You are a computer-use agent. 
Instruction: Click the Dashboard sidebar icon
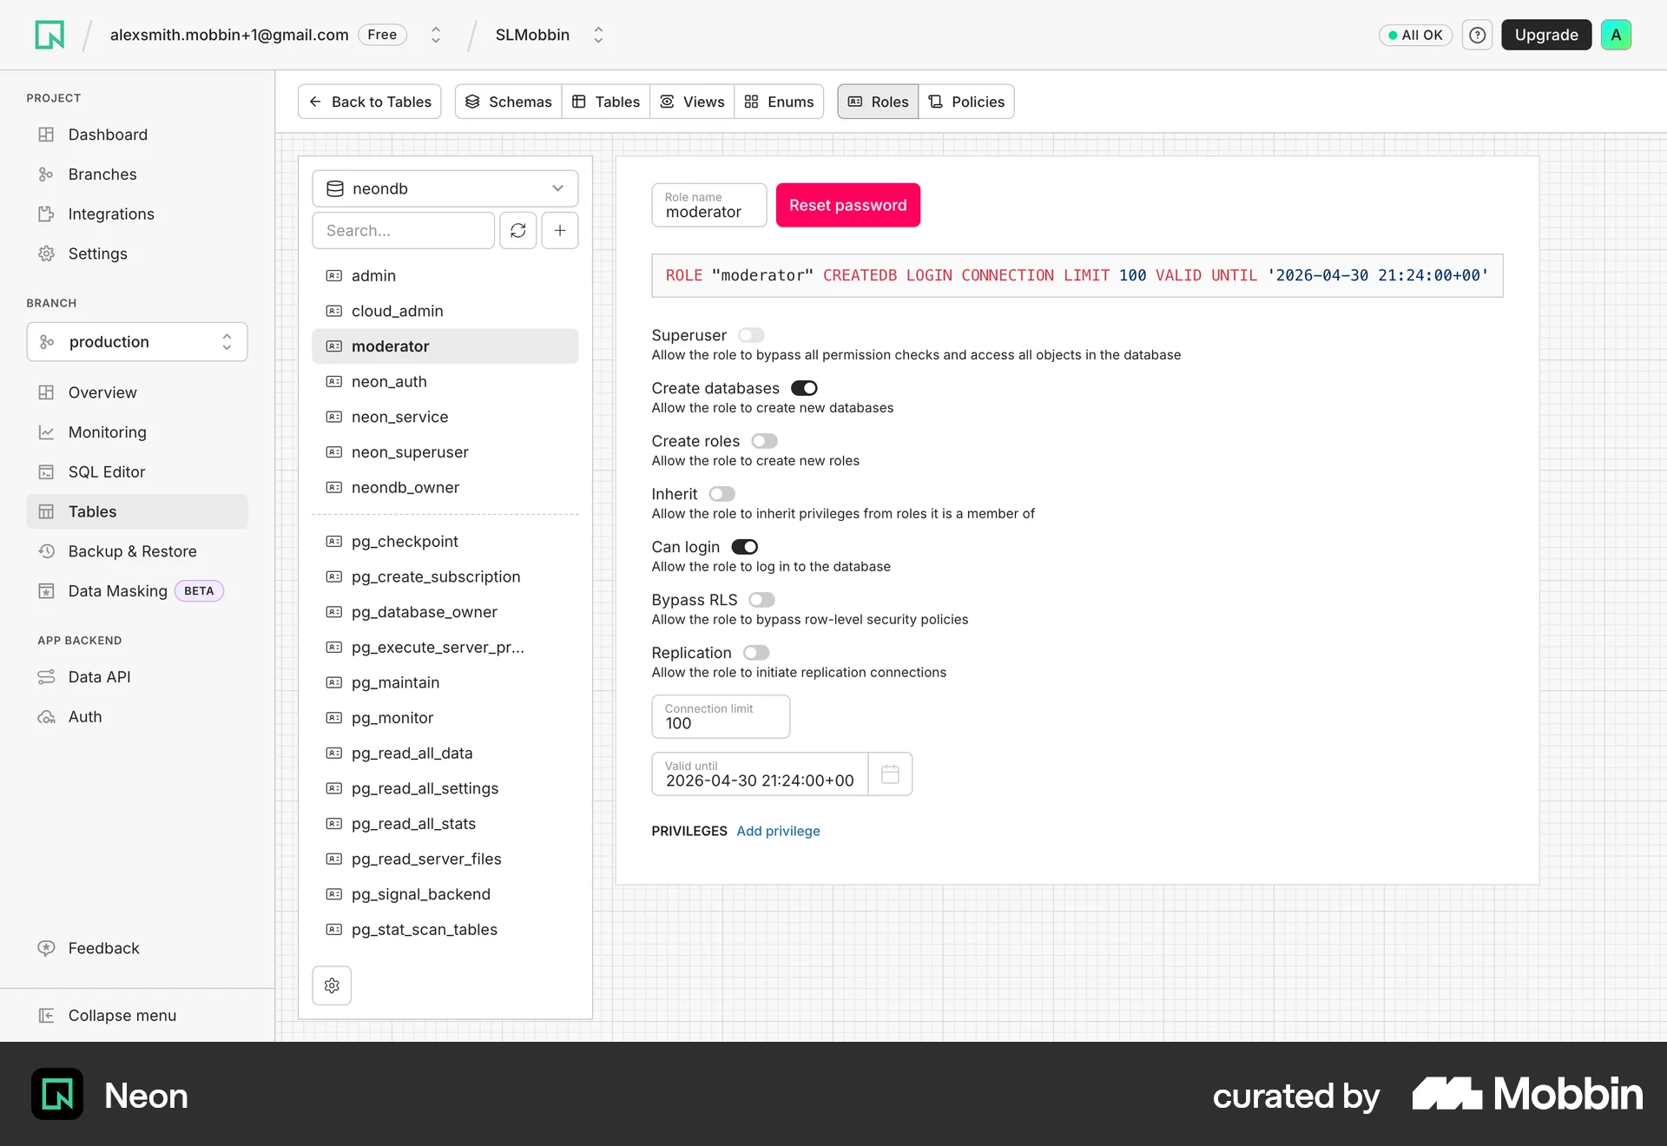tap(46, 135)
